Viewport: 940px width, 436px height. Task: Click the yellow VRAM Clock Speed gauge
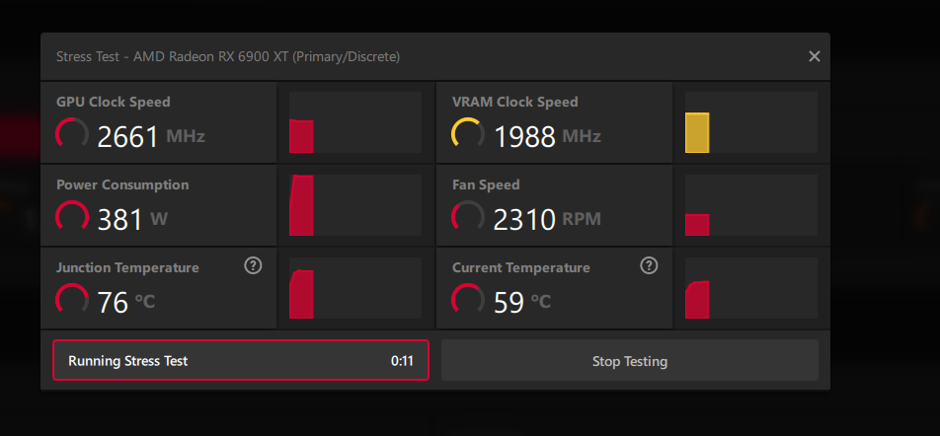(467, 134)
